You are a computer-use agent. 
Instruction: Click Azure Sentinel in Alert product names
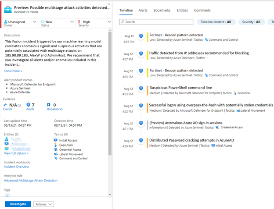(x=20, y=88)
